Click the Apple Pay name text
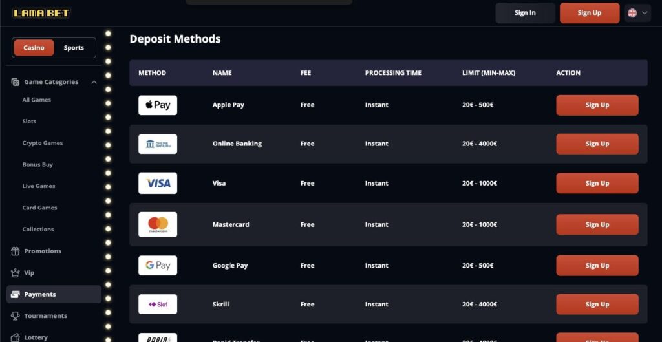The height and width of the screenshot is (342, 662). (x=228, y=105)
